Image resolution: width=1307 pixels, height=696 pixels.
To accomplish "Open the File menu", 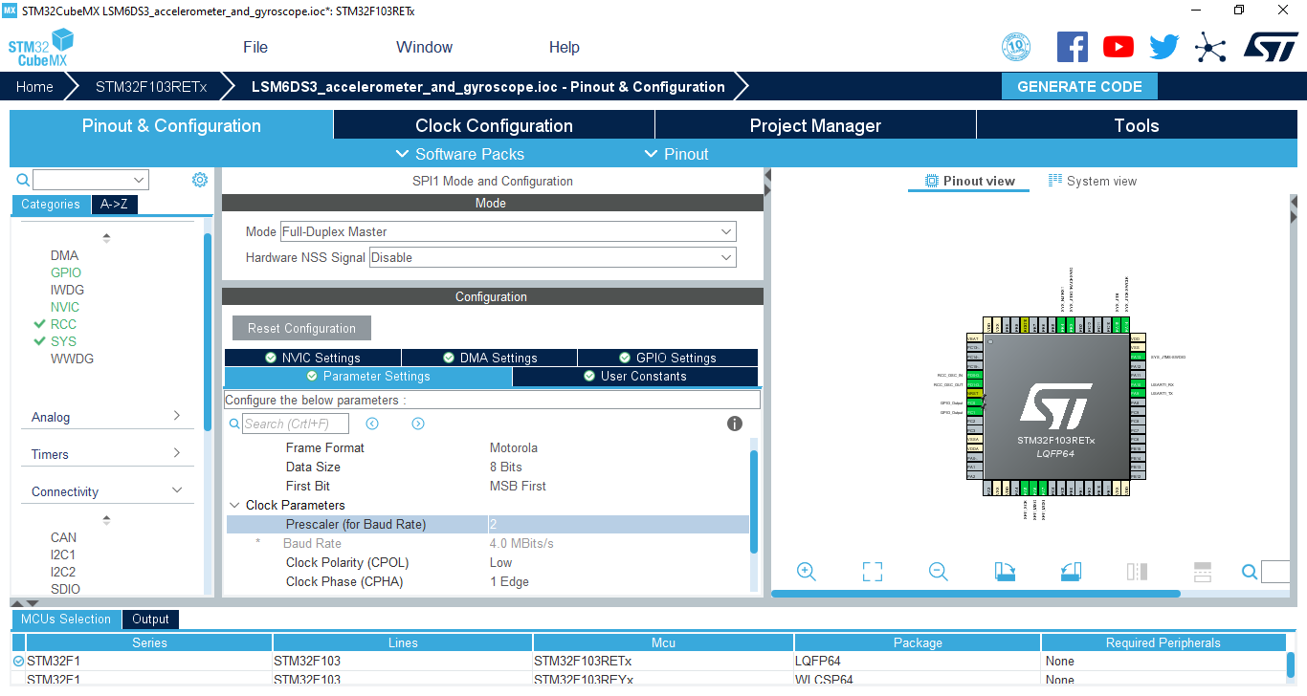I will coord(255,47).
